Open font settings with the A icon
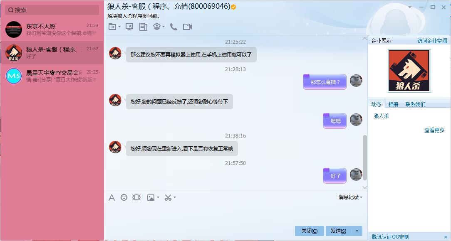451x241 pixels. (112, 198)
